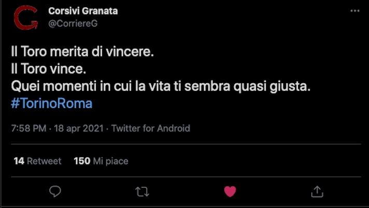This screenshot has height=208, width=369.
Task: View the Retweet list label
Action: click(44, 161)
